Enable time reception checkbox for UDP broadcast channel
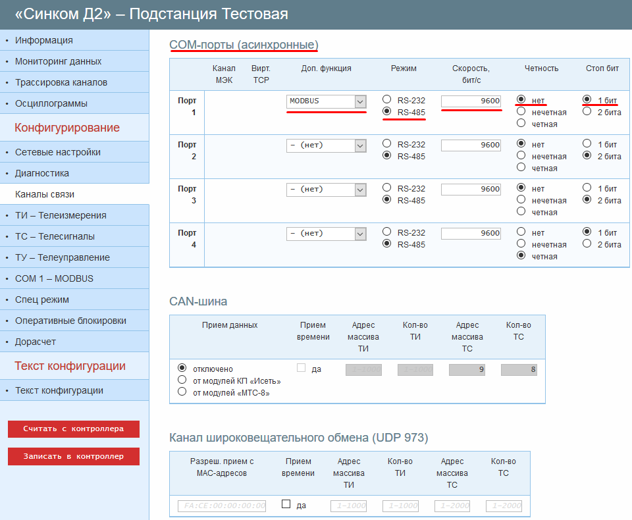 (x=286, y=504)
